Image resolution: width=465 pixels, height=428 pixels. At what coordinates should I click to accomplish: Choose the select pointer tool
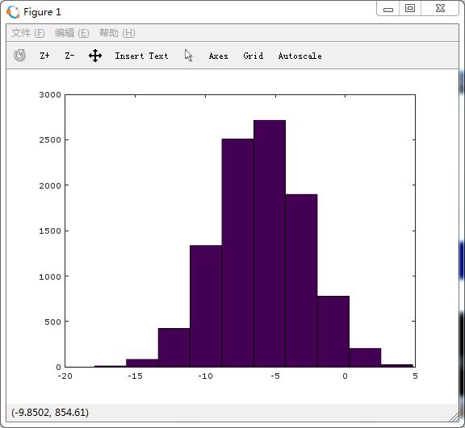click(x=188, y=56)
